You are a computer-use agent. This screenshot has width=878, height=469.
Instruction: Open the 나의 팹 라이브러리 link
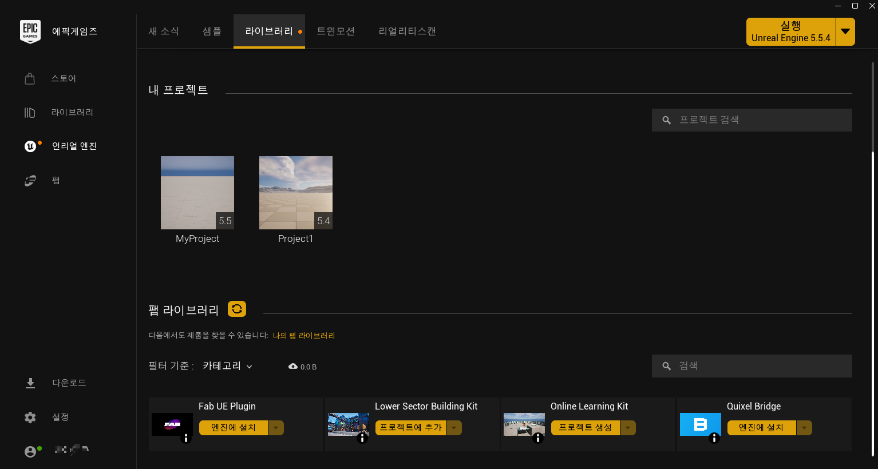click(x=304, y=336)
